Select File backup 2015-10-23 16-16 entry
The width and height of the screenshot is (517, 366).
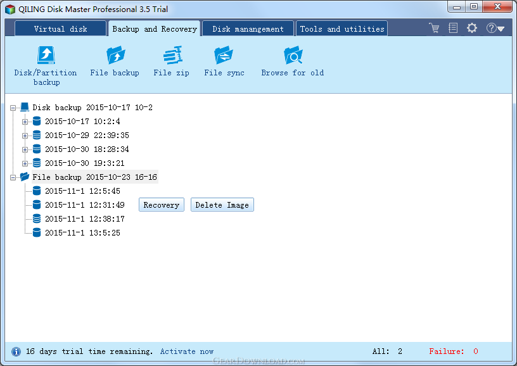pos(94,177)
